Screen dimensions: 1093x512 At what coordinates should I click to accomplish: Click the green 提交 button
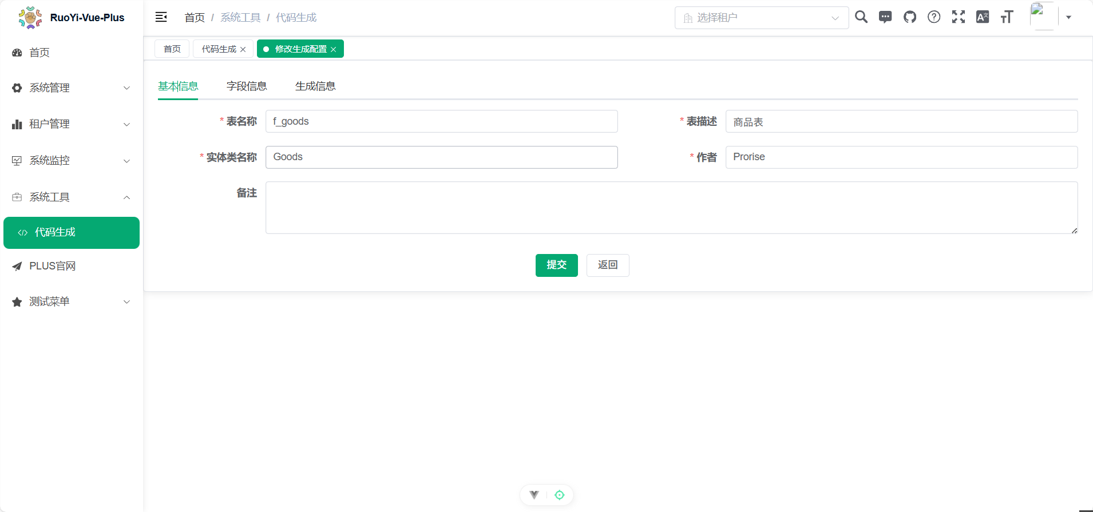pyautogui.click(x=556, y=265)
